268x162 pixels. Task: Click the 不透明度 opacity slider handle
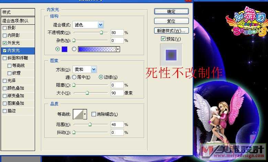coord(101,32)
